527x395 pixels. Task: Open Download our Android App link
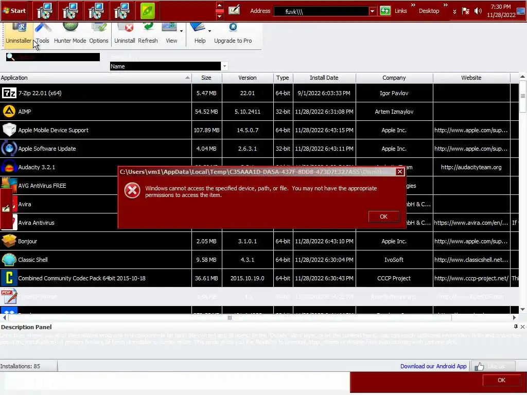pos(433,366)
